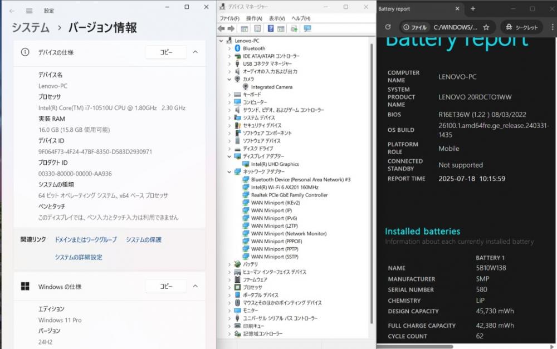Click the Lenovo-PC root computer icon

(229, 41)
